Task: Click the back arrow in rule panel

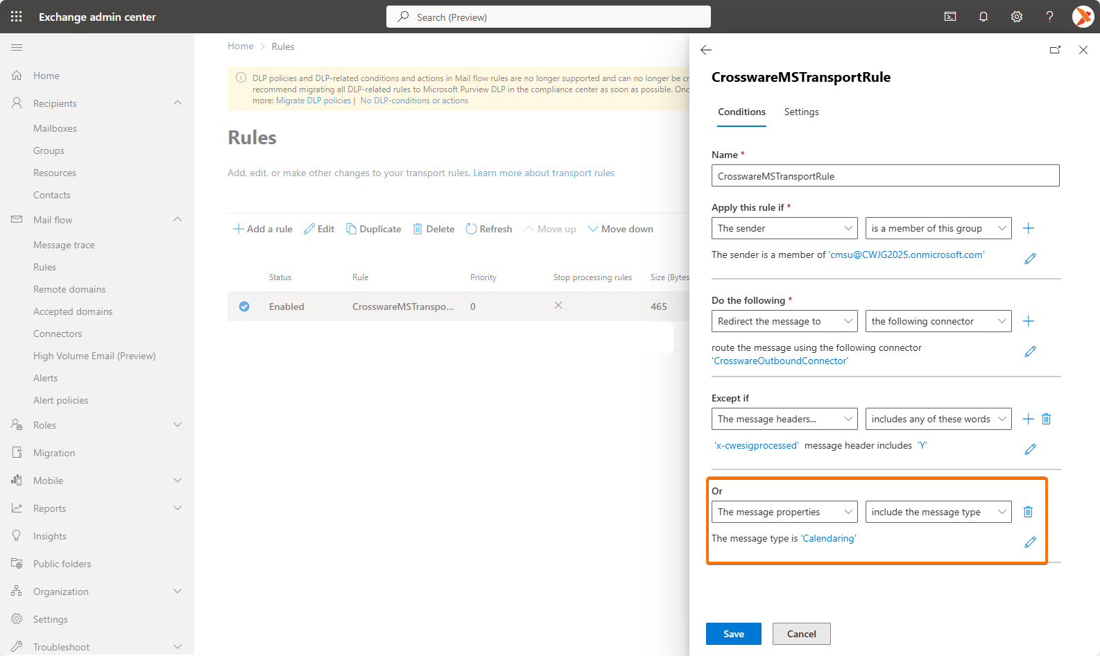Action: coord(706,50)
